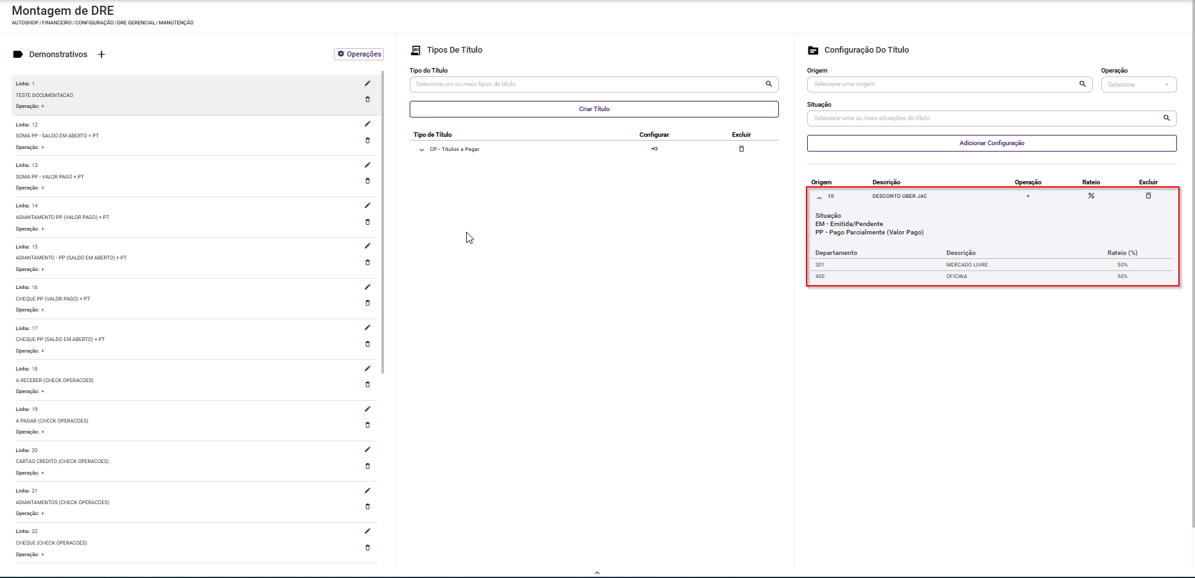Click Adicionar Configuração button
The width and height of the screenshot is (1195, 578).
pyautogui.click(x=991, y=143)
